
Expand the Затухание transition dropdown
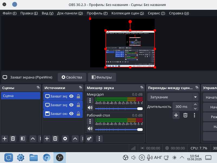point(195,97)
